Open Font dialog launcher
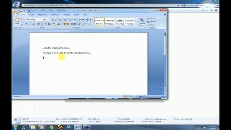231x130 pixels. click(x=61, y=28)
